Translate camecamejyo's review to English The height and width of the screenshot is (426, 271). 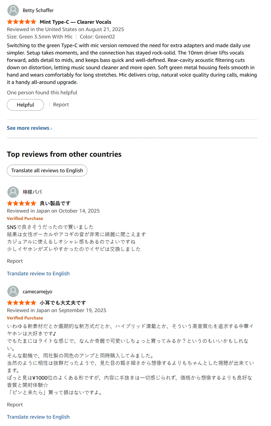click(x=38, y=417)
